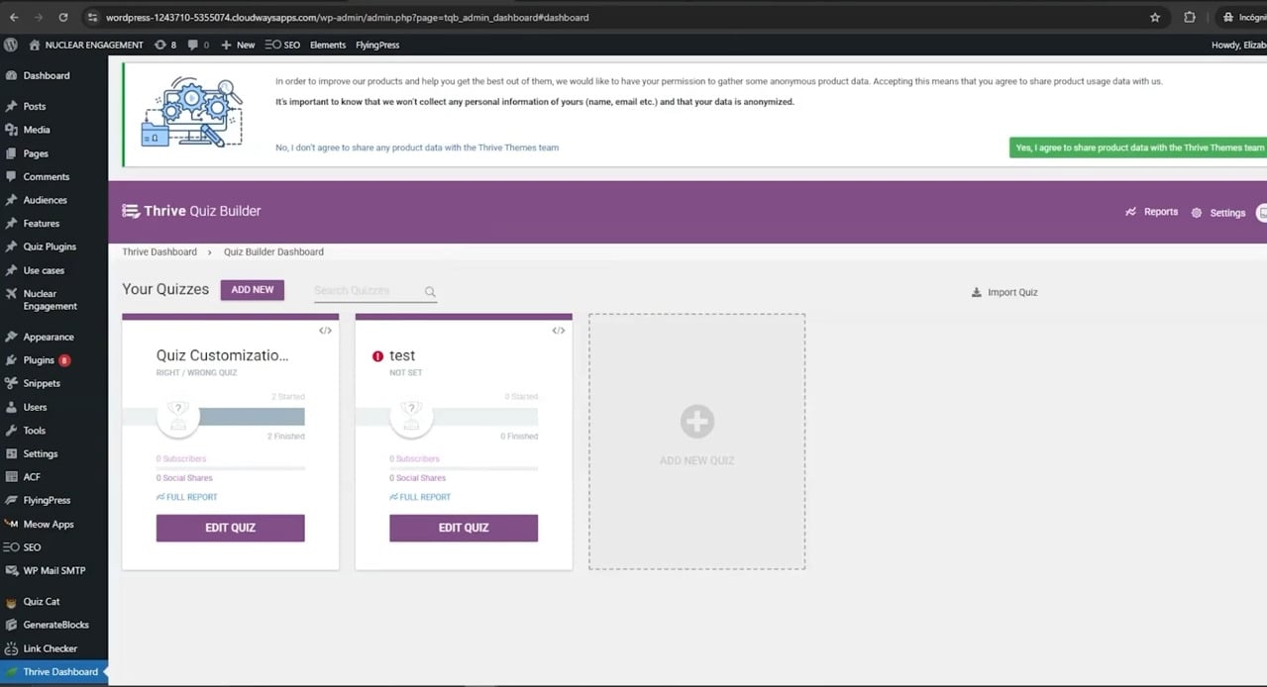Open the SEO admin bar menu
The height and width of the screenshot is (687, 1267).
(x=282, y=45)
